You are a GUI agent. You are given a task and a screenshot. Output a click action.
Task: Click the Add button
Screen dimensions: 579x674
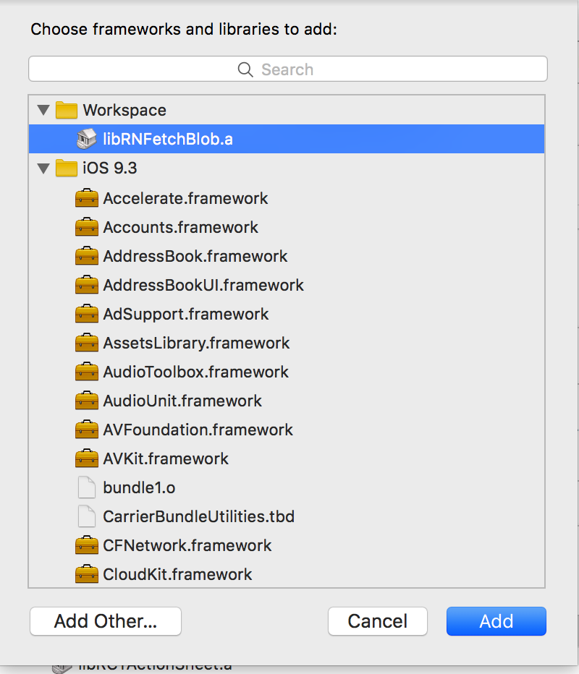(x=496, y=621)
